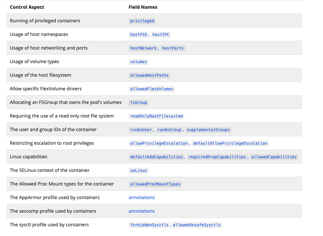Image resolution: width=323 pixels, height=236 pixels.
Task: Open the privileged field link
Action: (x=142, y=21)
